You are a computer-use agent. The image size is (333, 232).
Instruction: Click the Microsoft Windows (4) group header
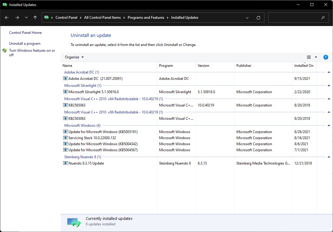click(x=82, y=125)
